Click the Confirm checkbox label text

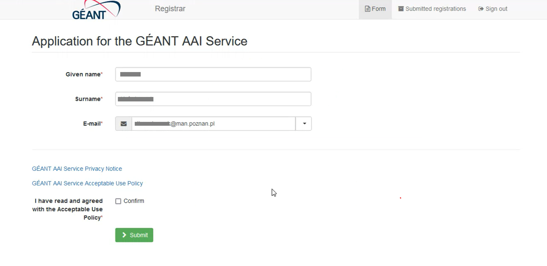(134, 201)
